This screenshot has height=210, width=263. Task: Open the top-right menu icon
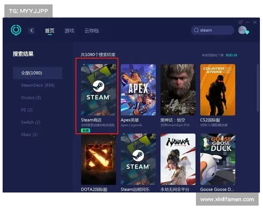[241, 22]
